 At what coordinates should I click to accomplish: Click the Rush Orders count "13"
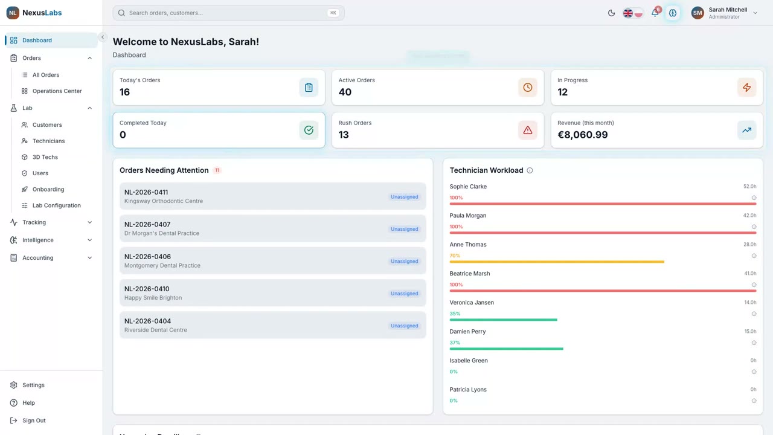[x=344, y=135]
